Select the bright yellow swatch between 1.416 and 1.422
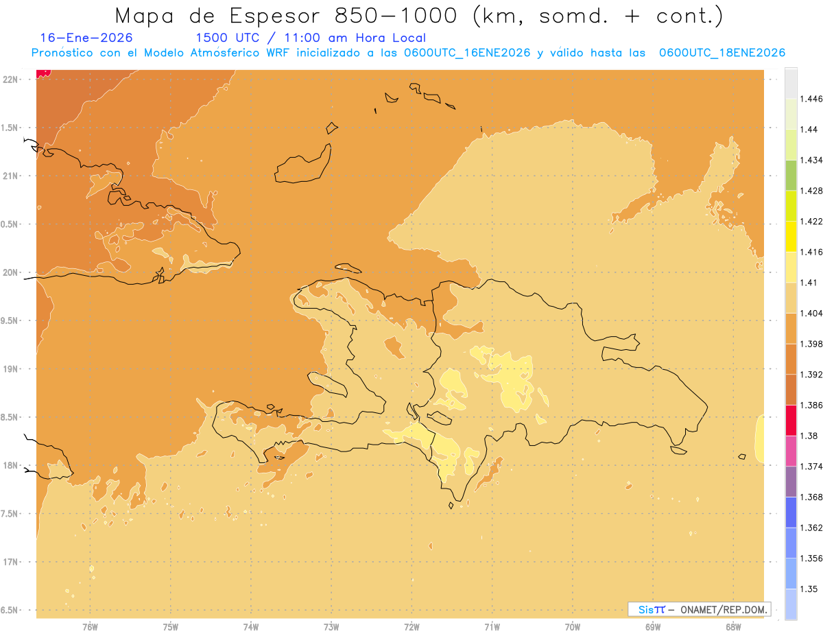Screen dimensions: 823x636 791,237
